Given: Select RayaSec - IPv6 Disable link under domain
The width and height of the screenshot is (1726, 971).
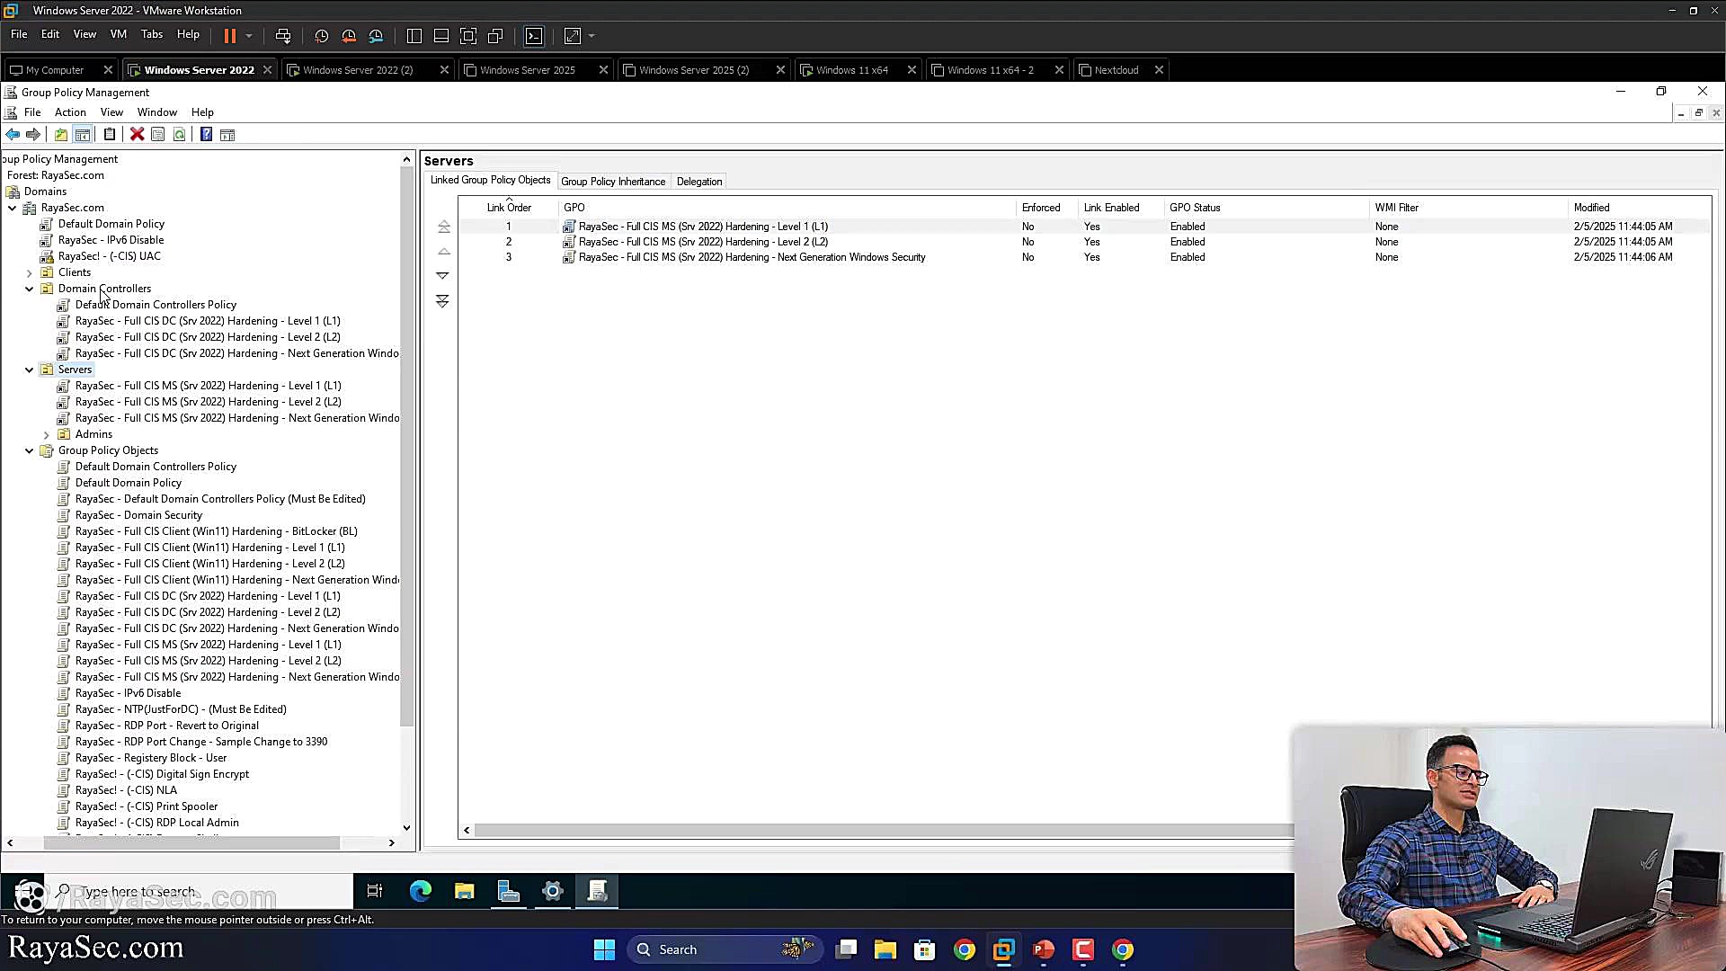Looking at the screenshot, I should coord(111,240).
